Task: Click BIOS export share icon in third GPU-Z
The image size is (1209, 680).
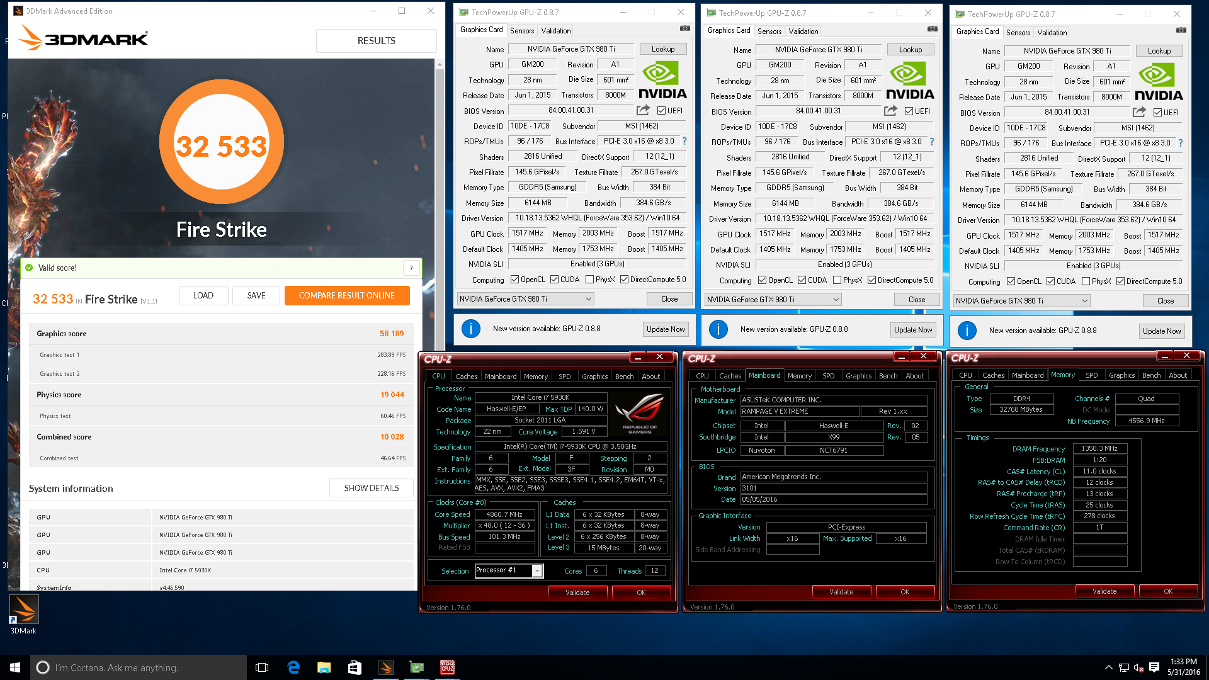Action: (1139, 112)
